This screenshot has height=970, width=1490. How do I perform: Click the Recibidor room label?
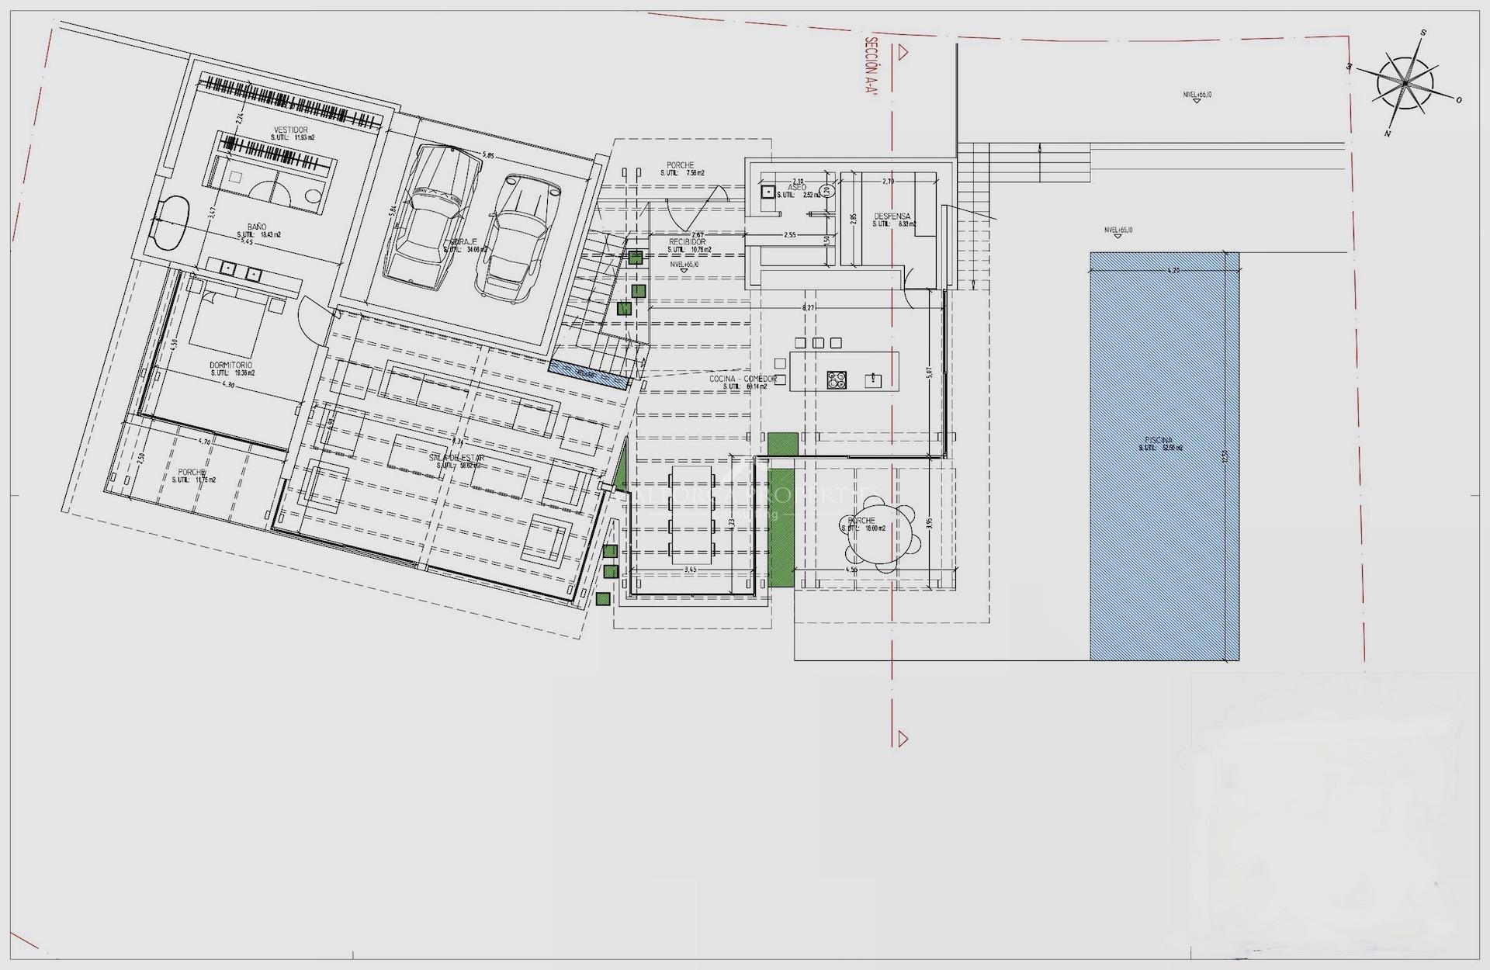[x=687, y=242]
